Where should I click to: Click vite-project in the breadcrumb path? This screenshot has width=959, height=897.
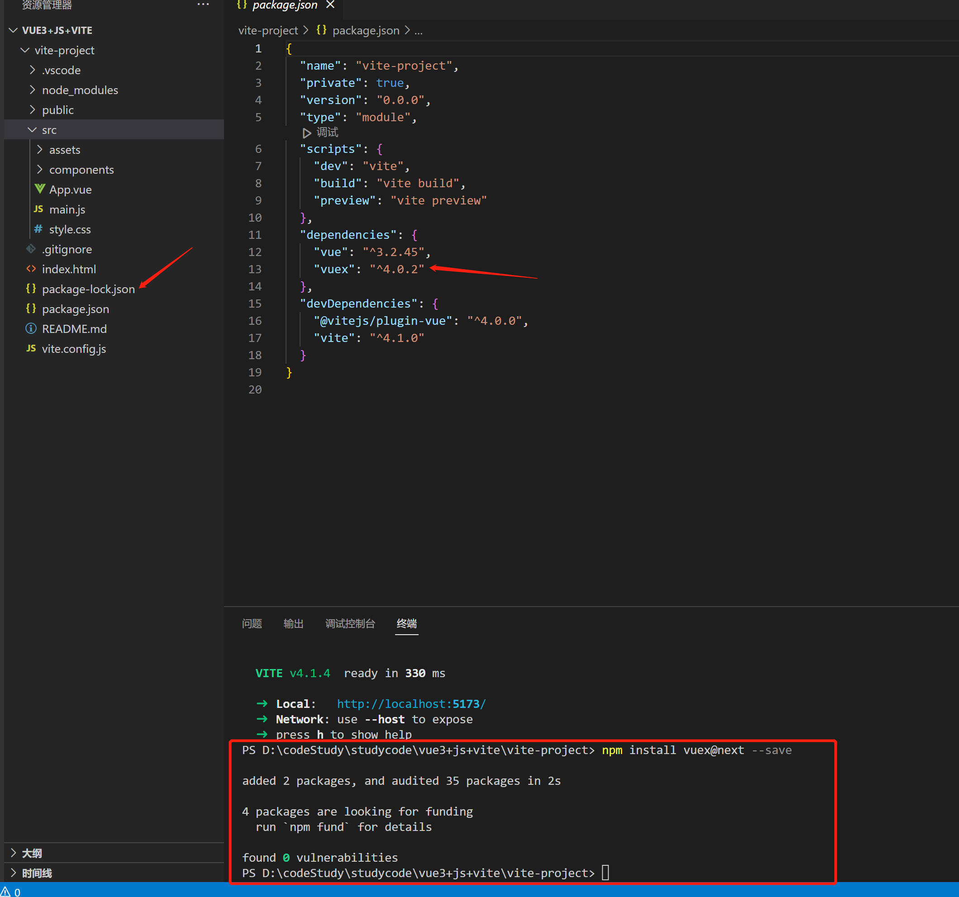point(268,30)
